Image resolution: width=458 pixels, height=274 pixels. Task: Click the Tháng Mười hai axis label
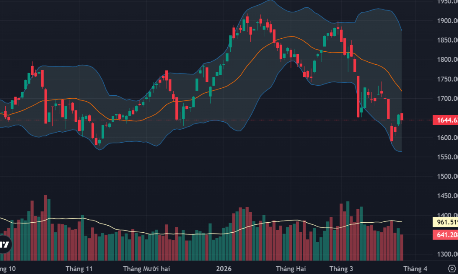pos(146,269)
